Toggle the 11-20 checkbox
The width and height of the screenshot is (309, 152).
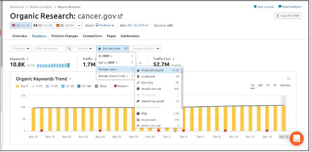pyautogui.click(x=47, y=86)
